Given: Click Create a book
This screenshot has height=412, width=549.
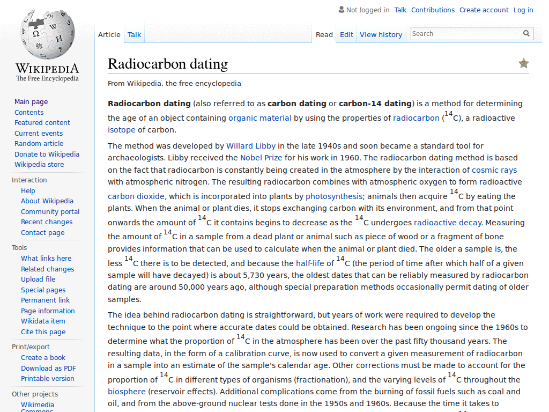Looking at the screenshot, I should [x=43, y=357].
